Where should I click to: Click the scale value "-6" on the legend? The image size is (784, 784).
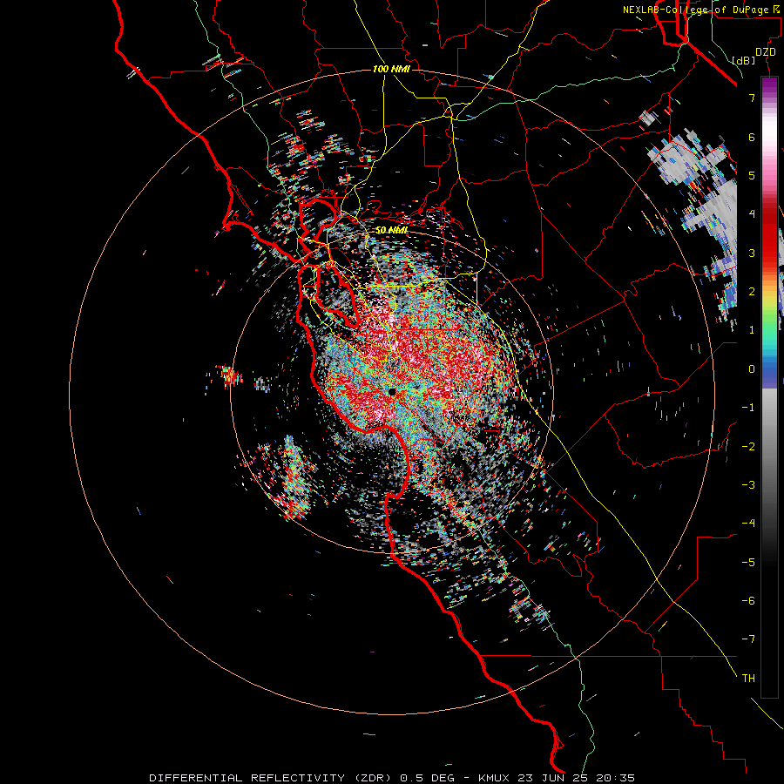[x=748, y=600]
